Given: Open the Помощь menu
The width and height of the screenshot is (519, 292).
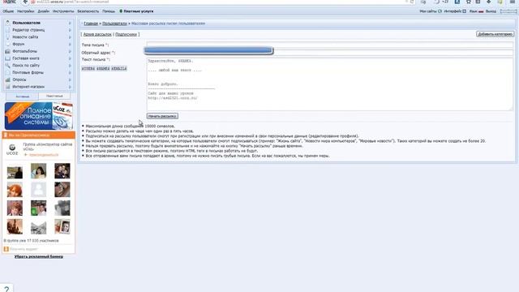Looking at the screenshot, I should (x=109, y=11).
